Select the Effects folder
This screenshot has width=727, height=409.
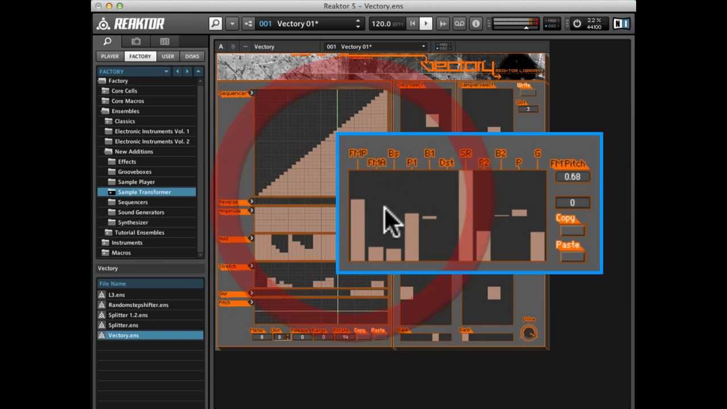coord(127,162)
